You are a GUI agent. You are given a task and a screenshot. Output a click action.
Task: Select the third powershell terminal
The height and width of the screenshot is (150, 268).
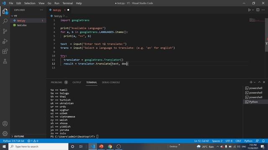tap(255, 97)
